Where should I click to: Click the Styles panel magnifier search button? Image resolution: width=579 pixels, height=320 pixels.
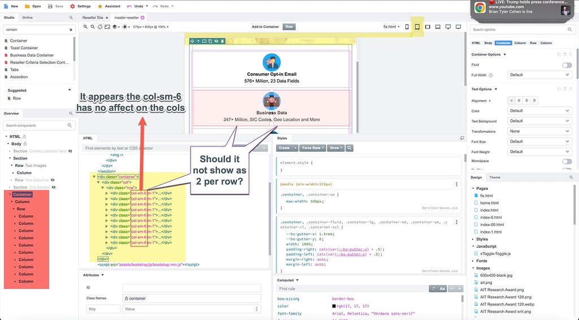(x=349, y=148)
